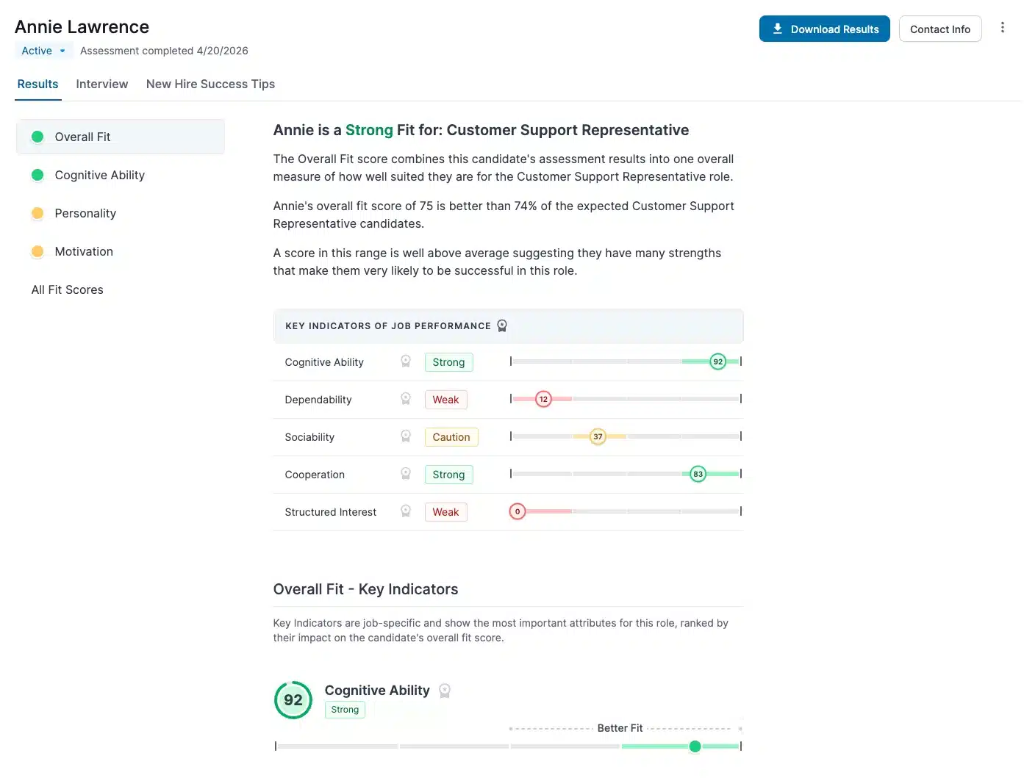Click the Assessment completed 4/20/2026 text
This screenshot has height=778, width=1024.
pyautogui.click(x=164, y=51)
